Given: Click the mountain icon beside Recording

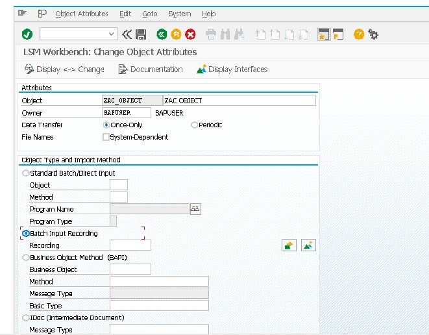Looking at the screenshot, I should tap(308, 245).
